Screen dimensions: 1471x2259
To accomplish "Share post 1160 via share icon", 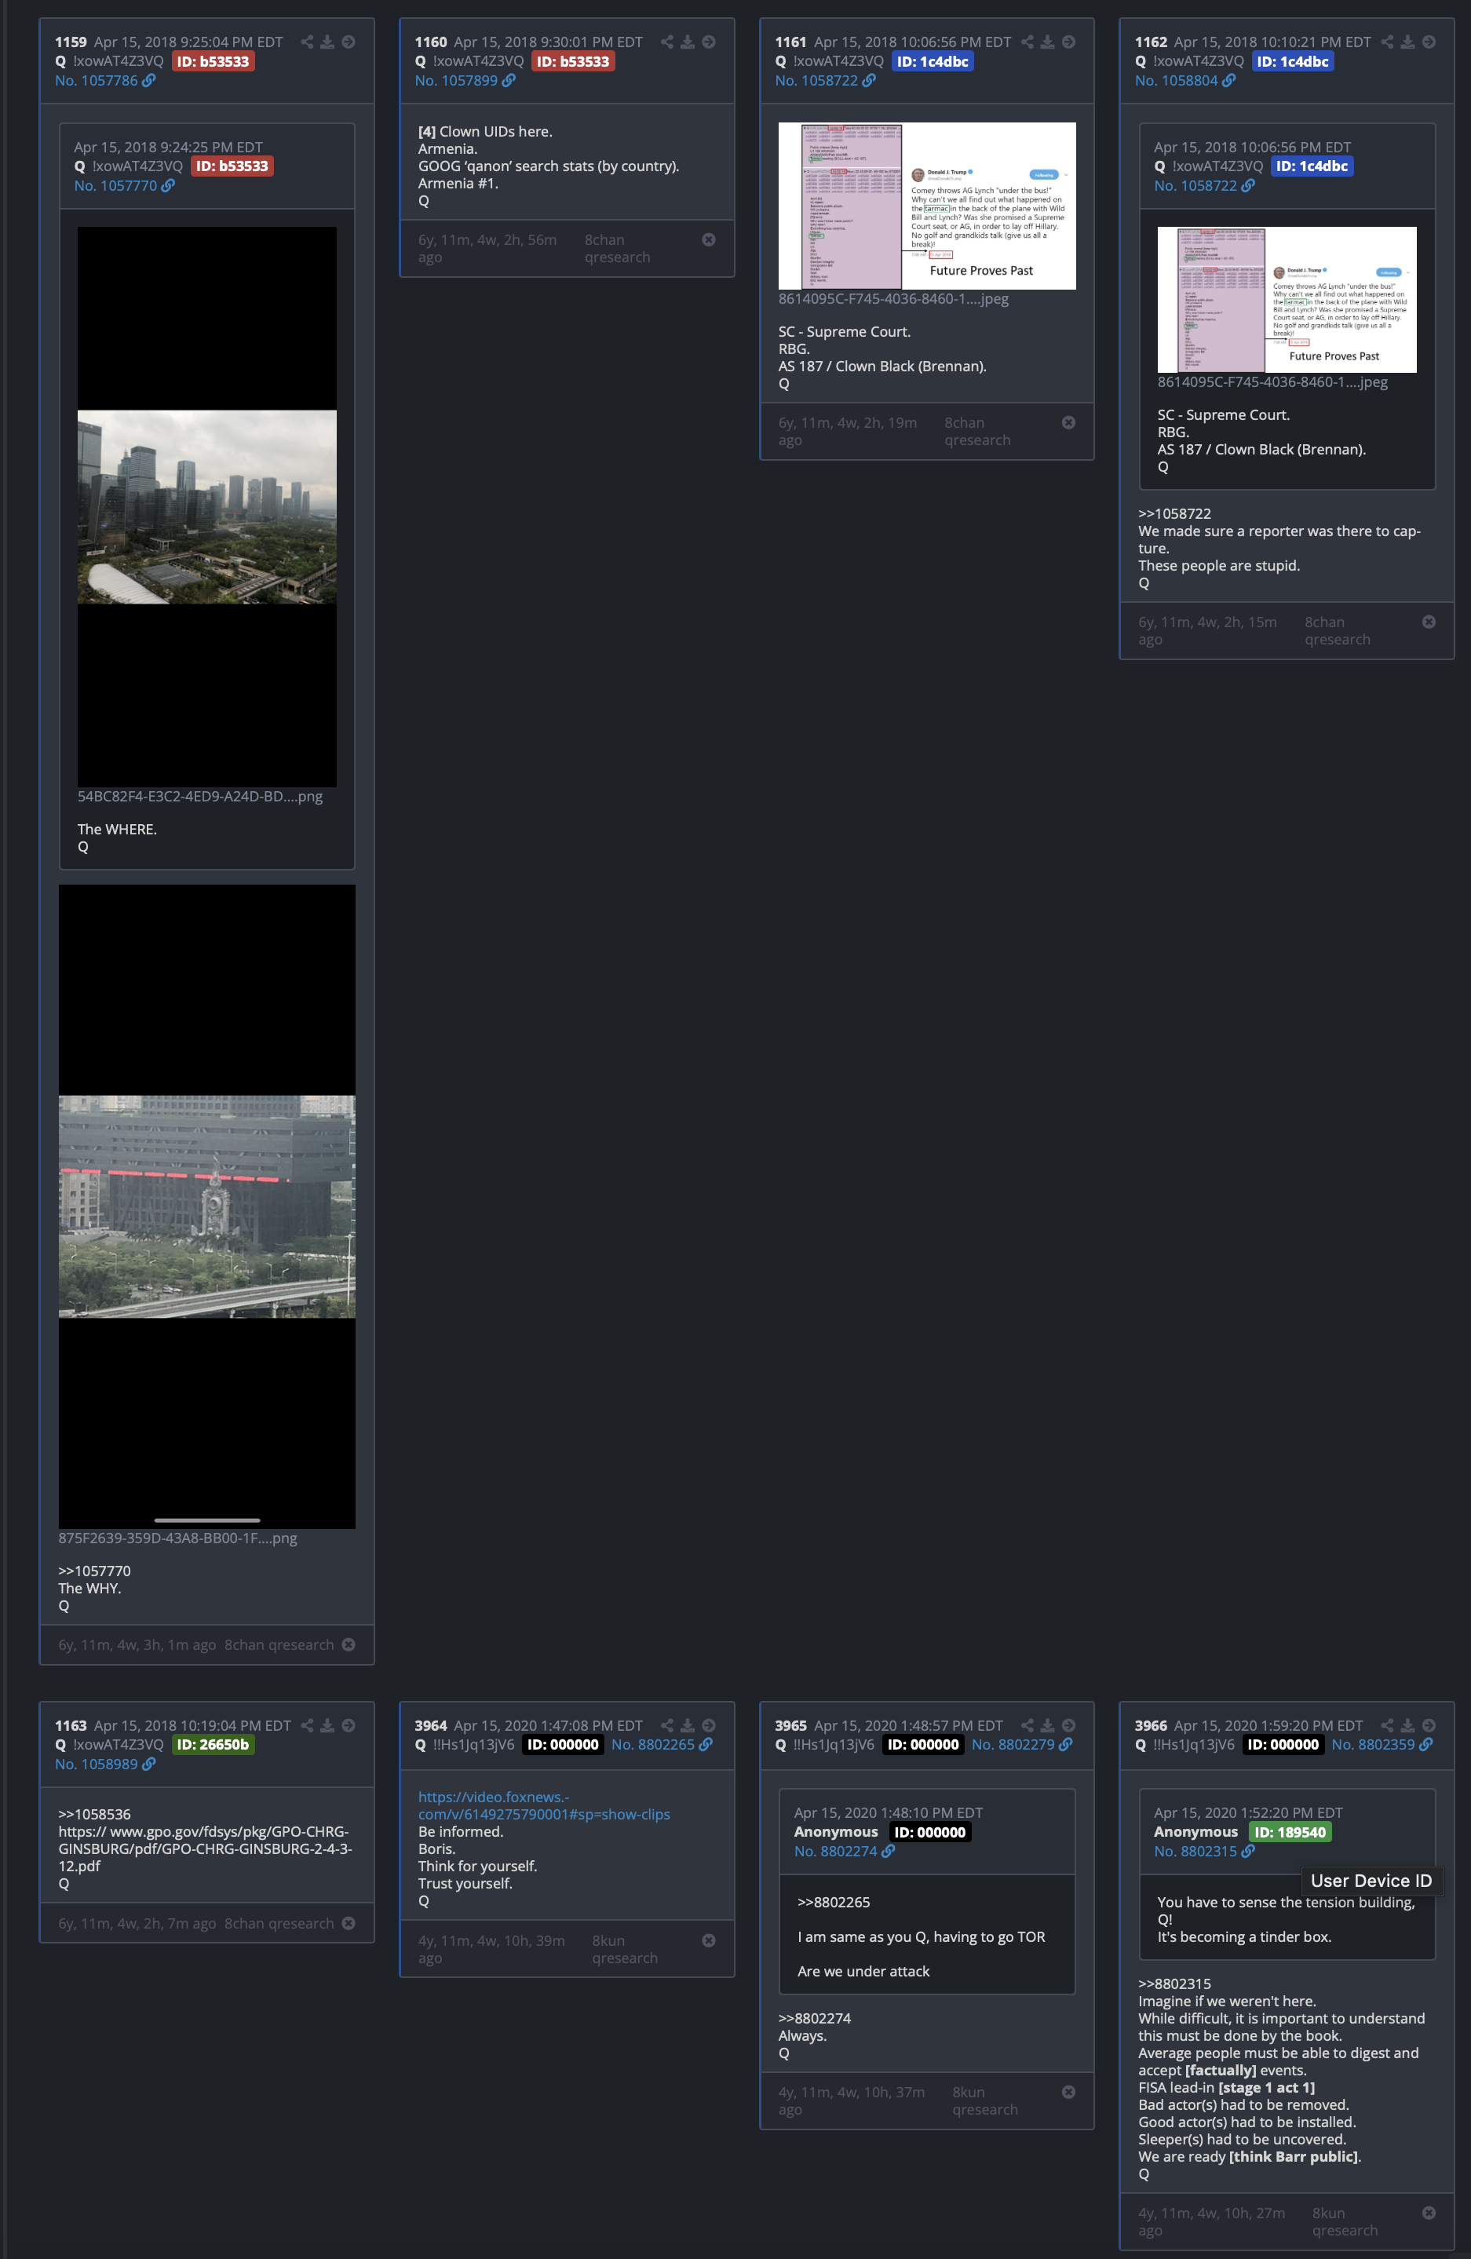I will [667, 42].
